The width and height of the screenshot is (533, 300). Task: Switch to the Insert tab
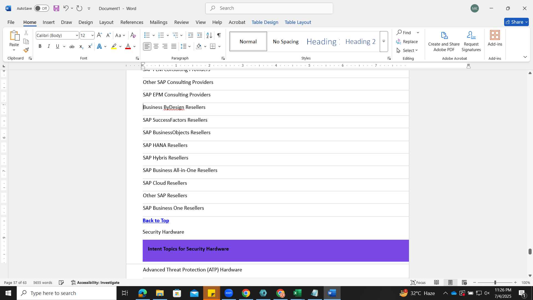pos(49,22)
